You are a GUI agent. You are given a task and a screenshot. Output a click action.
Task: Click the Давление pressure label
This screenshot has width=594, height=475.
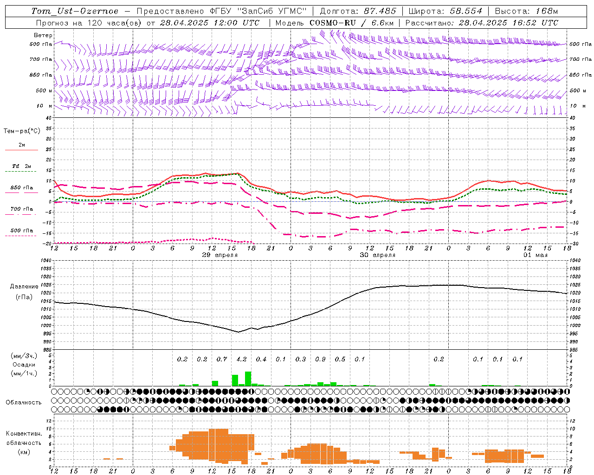pos(24,287)
